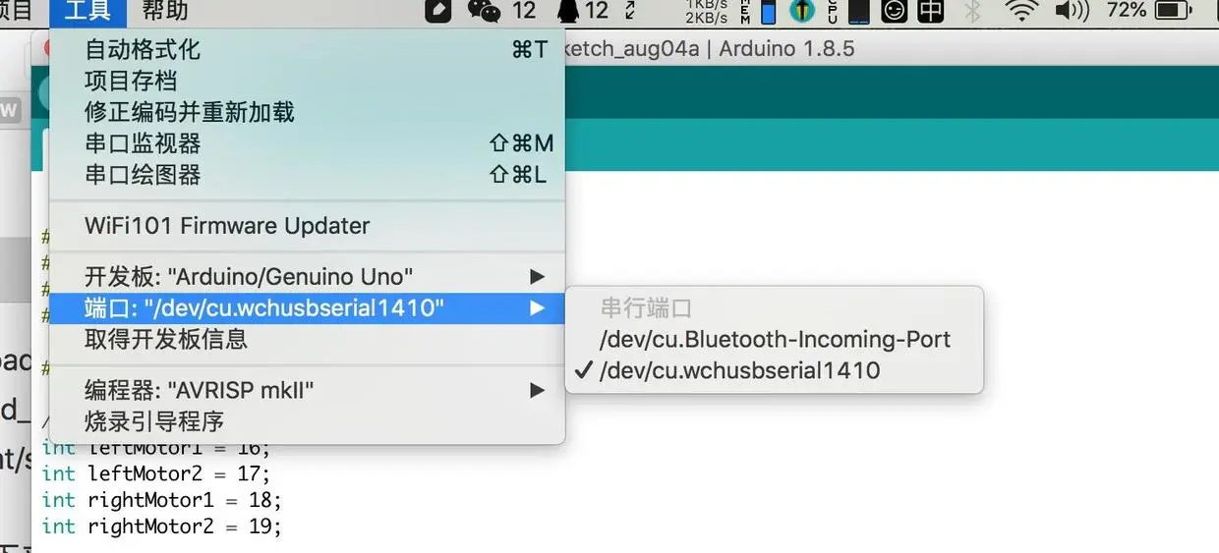Open the 项目 menu
Screen dimensions: 1219x553
[x=16, y=12]
